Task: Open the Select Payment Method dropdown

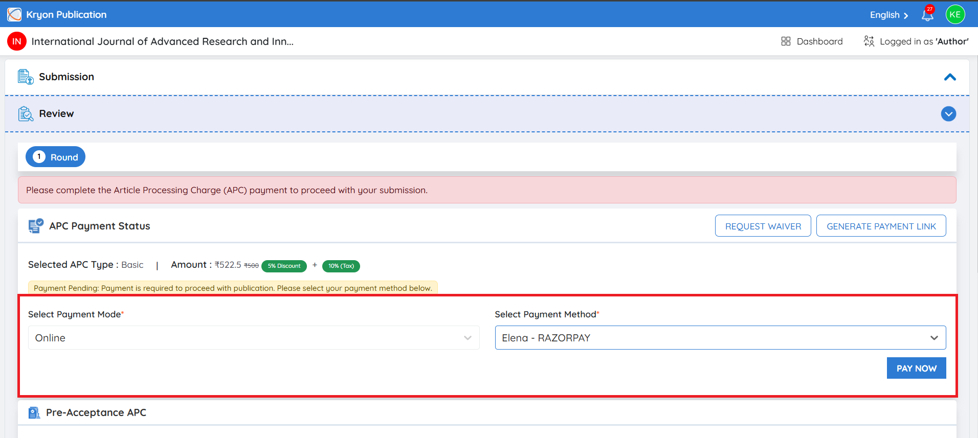Action: tap(720, 338)
